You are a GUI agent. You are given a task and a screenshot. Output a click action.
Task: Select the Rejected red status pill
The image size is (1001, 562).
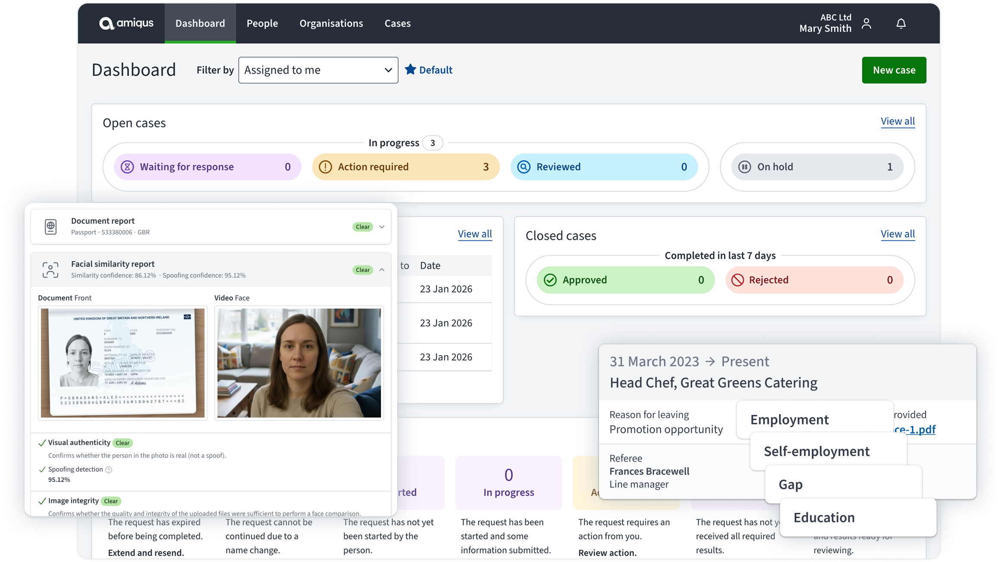tap(814, 280)
